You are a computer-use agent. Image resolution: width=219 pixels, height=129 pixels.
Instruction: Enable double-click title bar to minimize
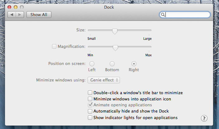click(90, 93)
